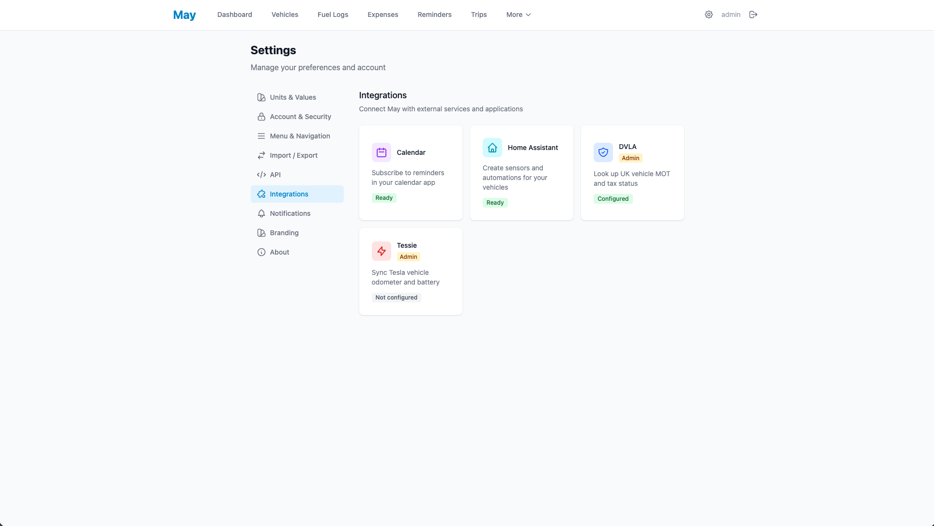This screenshot has width=934, height=526.
Task: Switch to Trips page
Action: pyautogui.click(x=478, y=15)
